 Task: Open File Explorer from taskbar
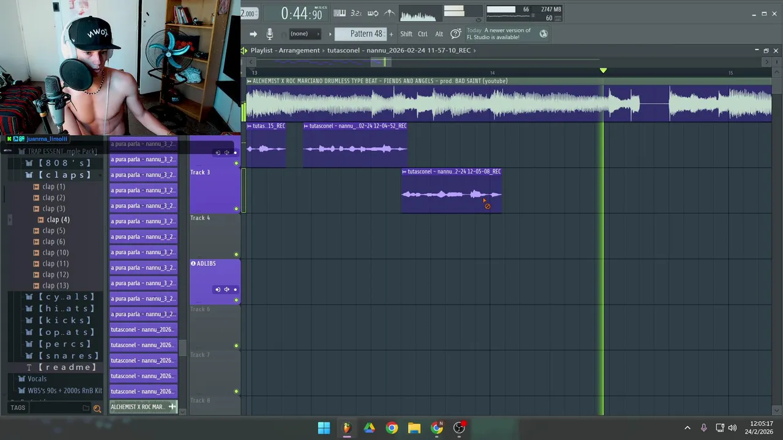[414, 428]
